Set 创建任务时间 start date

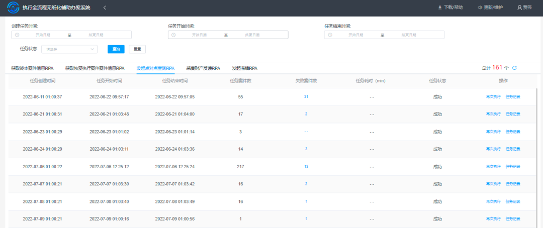43,35
